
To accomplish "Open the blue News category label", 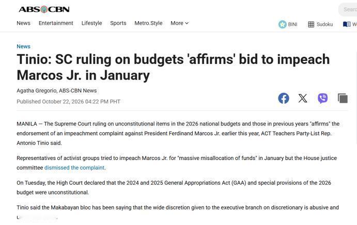I will (x=23, y=46).
